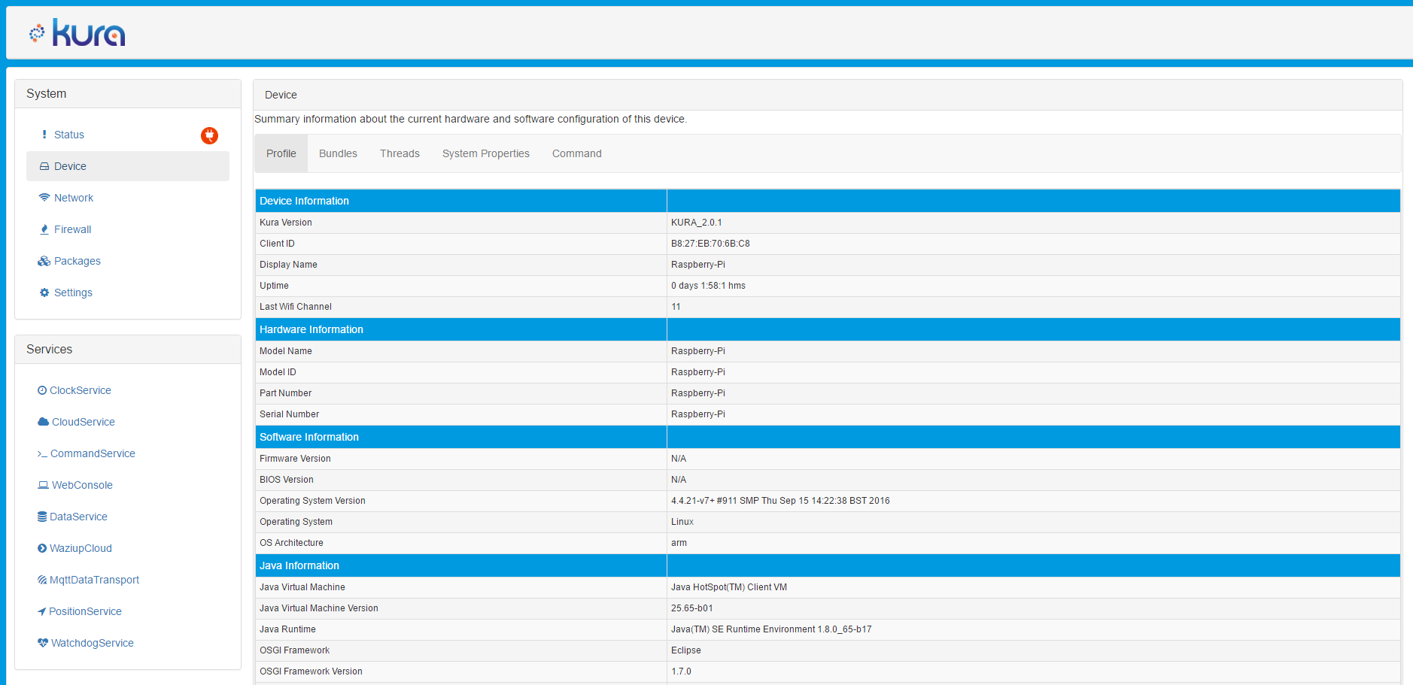Screen dimensions: 1413x685
Task: Click the Packages cubes icon
Action: pyautogui.click(x=44, y=261)
